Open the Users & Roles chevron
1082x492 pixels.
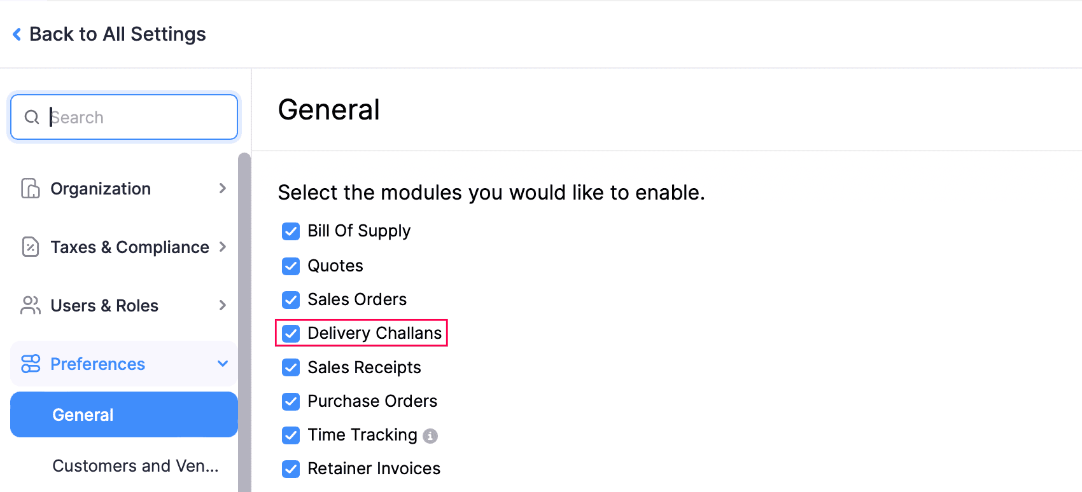[222, 306]
